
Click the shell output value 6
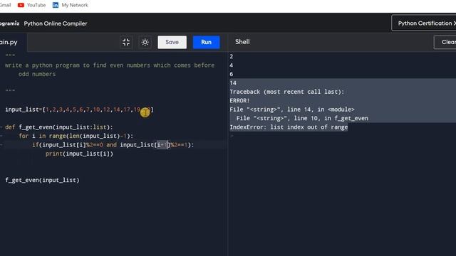tap(231, 74)
